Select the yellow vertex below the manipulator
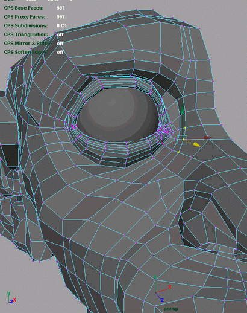 [x=178, y=152]
